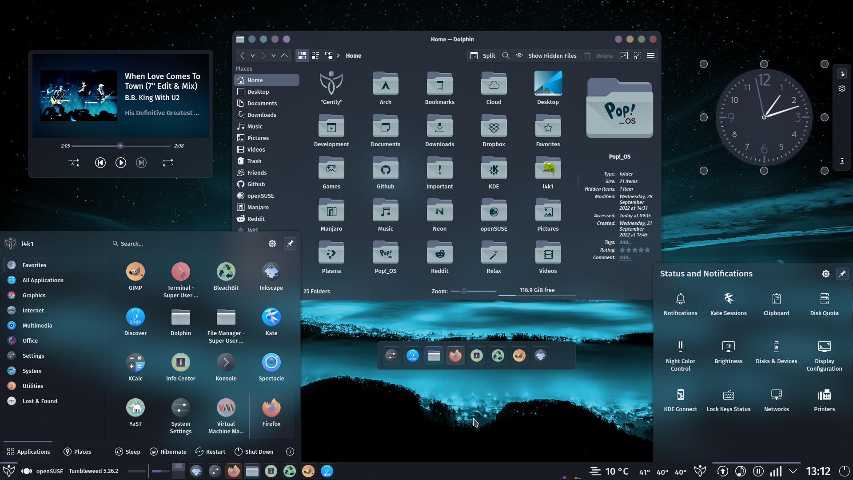Open Kate Sessions in Status and Notifications
853x480 pixels.
pos(728,304)
